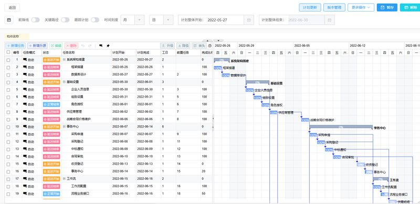420x204 pixels.
Task: Click the task mode icon in row 8
Action: coord(25,112)
